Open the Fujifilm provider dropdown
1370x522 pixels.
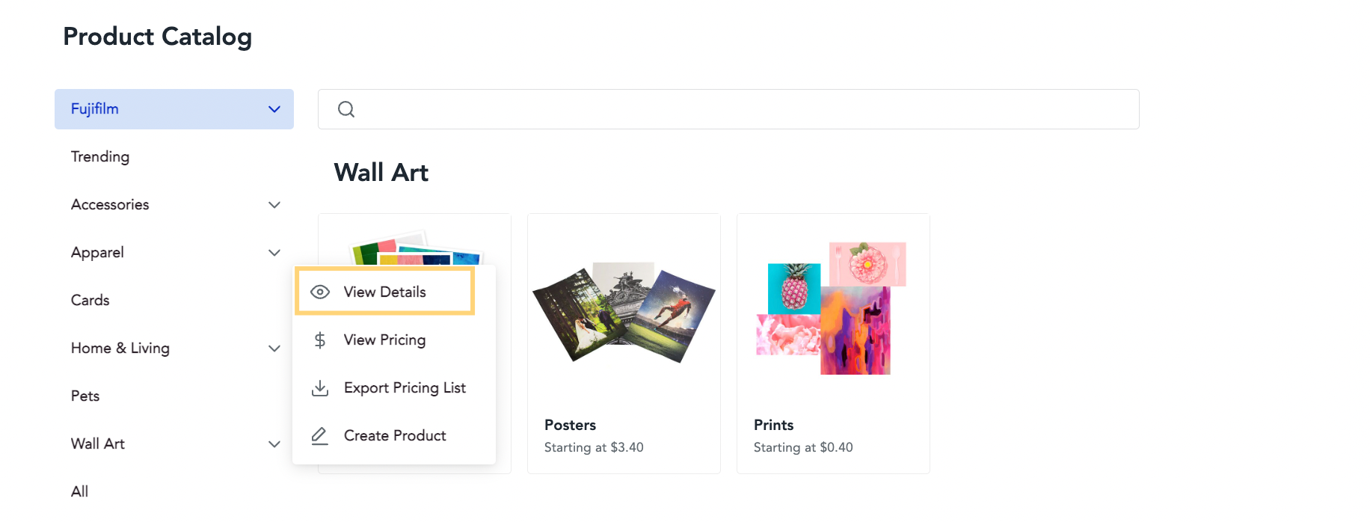[174, 109]
